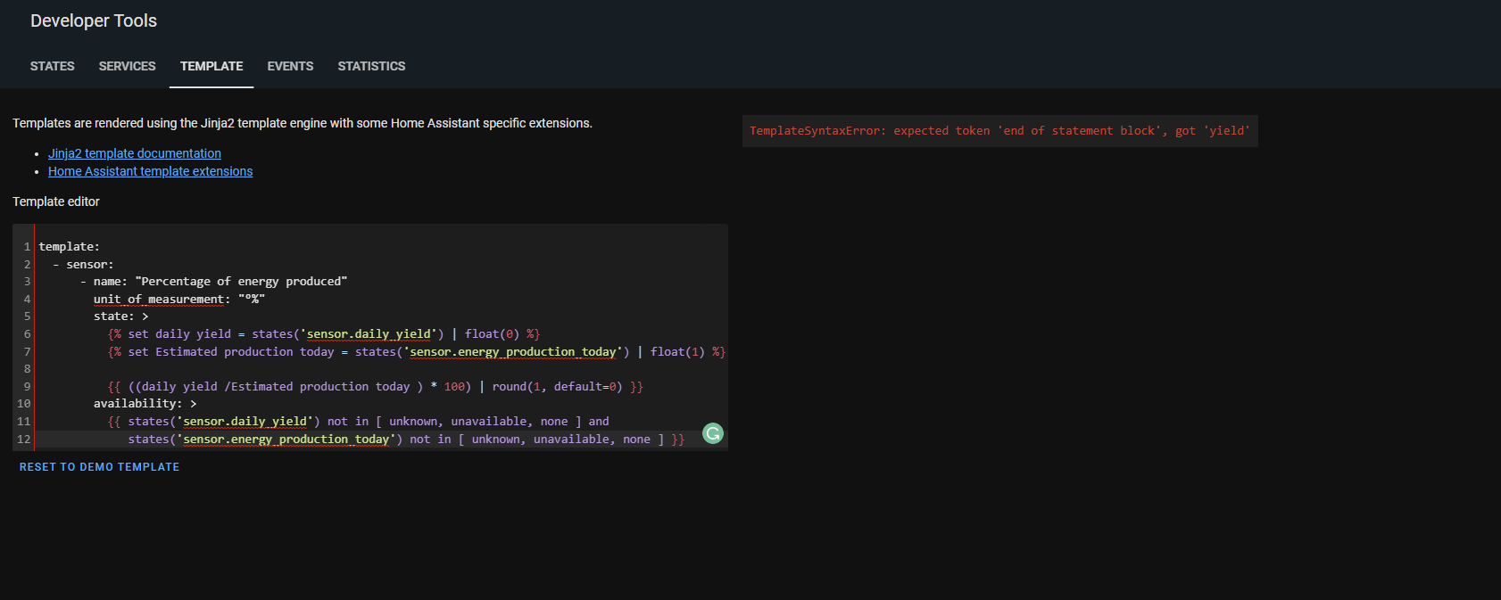Switch to the States tab

(53, 66)
